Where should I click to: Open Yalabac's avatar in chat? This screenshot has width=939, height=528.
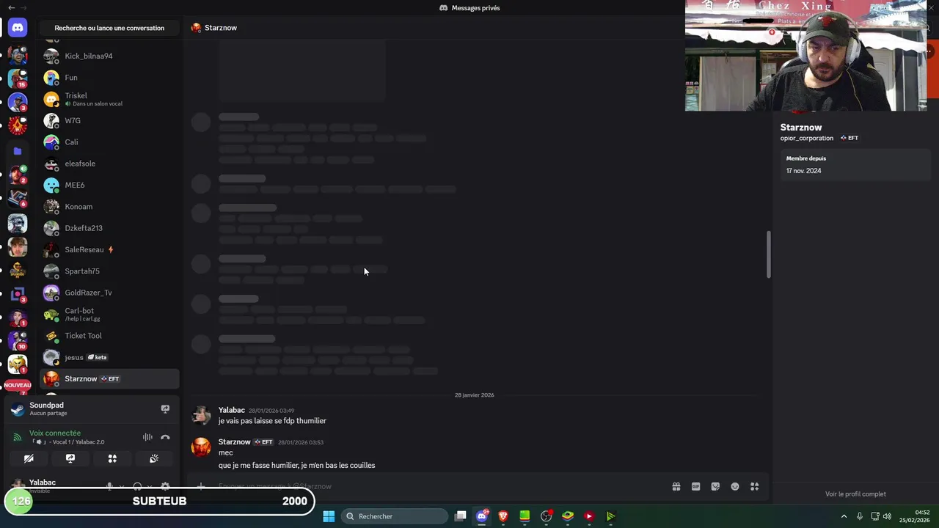pos(201,415)
